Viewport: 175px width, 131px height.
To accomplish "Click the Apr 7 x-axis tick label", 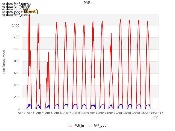I will click(67, 113).
